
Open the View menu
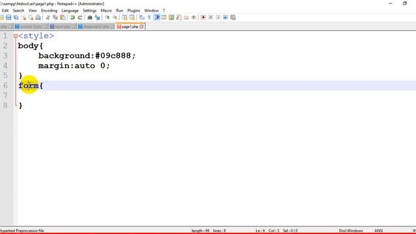[32, 10]
